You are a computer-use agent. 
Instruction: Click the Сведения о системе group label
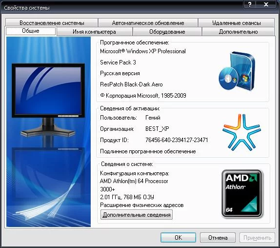point(127,164)
